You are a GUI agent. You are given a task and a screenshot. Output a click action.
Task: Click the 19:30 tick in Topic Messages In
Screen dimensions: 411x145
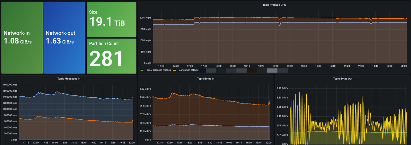pyautogui.click(x=112, y=142)
